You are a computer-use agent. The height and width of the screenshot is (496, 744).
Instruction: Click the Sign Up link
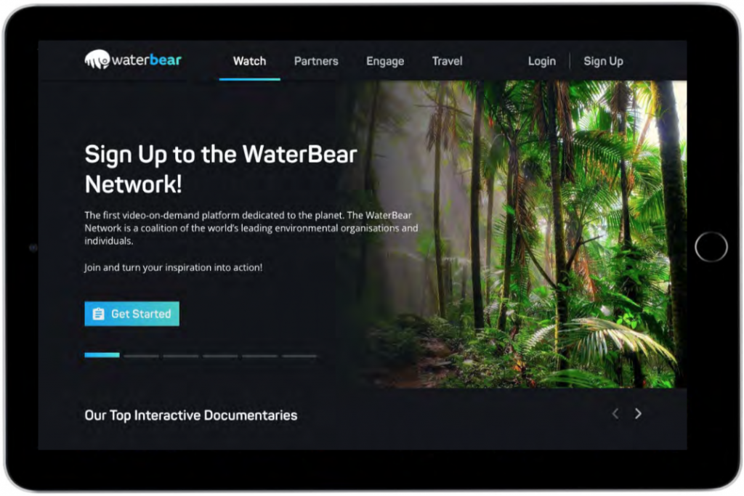(603, 61)
